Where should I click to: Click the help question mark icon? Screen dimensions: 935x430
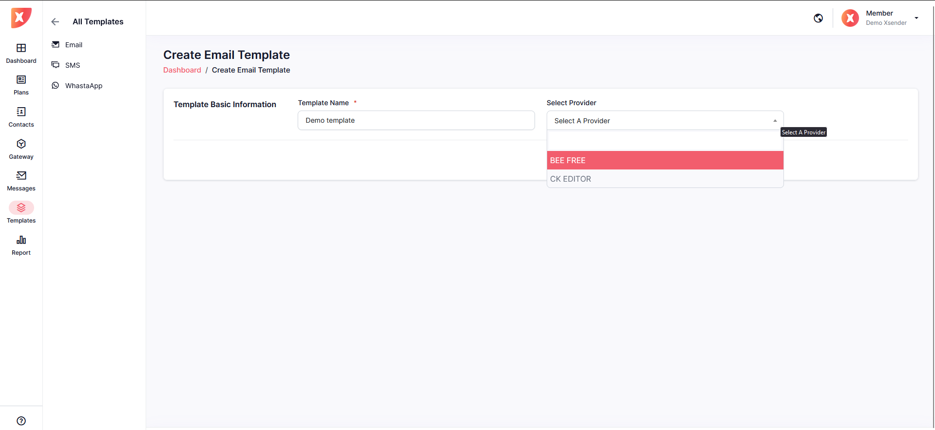pos(21,421)
